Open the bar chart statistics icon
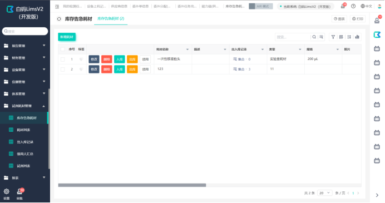Image resolution: width=385 pixels, height=203 pixels. coord(357,37)
